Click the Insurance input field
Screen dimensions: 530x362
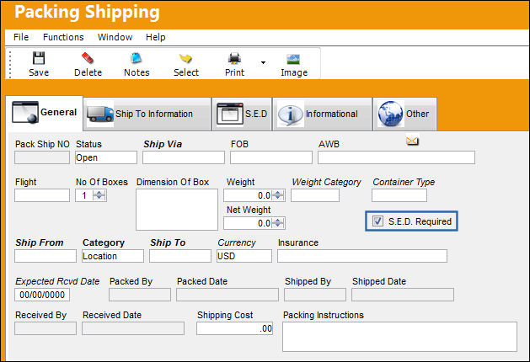tap(362, 256)
